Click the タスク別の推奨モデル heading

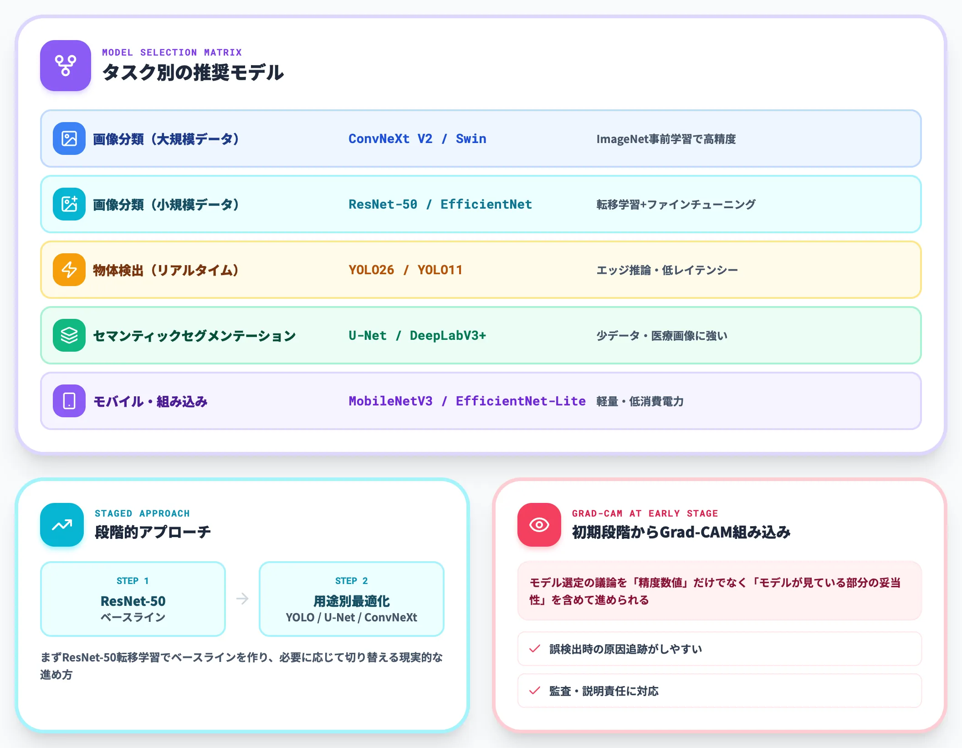point(193,72)
